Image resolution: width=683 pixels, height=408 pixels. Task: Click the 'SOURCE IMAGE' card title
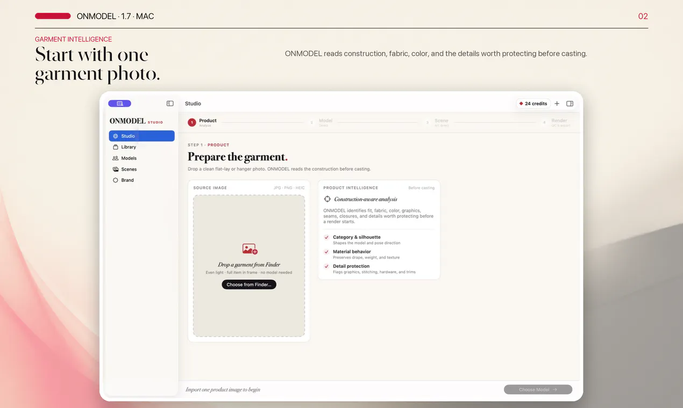pos(210,188)
